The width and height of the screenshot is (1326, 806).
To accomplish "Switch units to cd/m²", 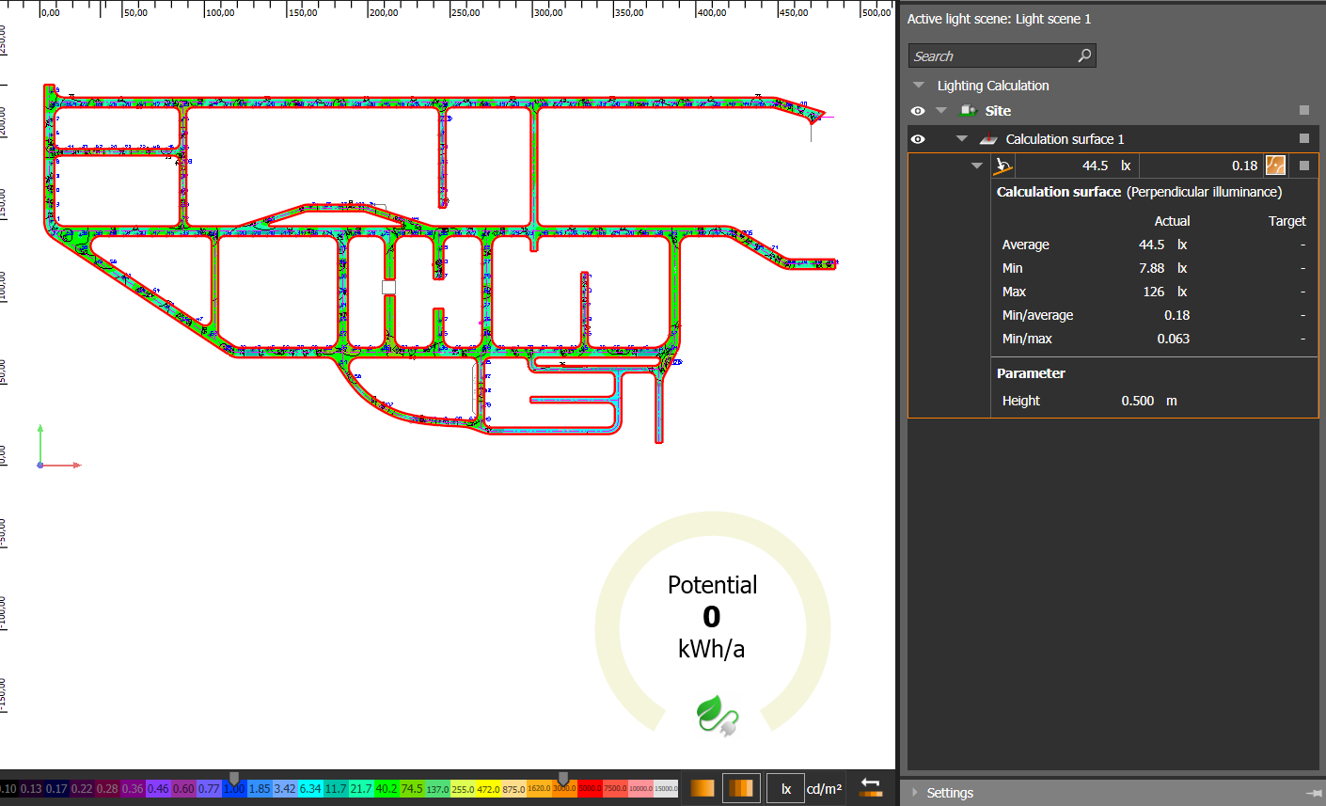I will [x=824, y=788].
